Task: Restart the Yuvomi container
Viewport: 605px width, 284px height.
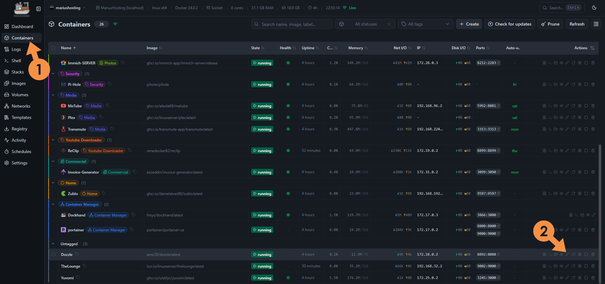Action: point(573,278)
